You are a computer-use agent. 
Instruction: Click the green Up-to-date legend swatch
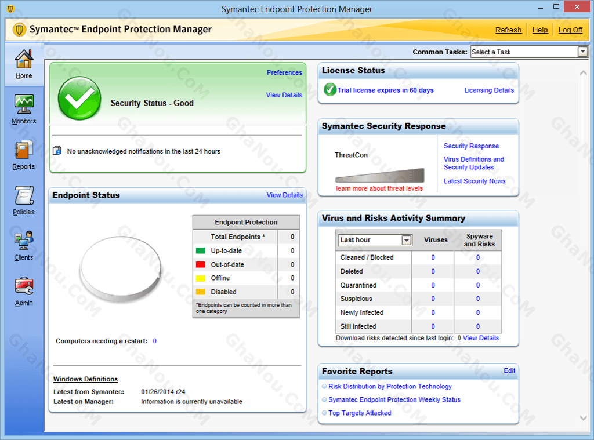click(200, 250)
